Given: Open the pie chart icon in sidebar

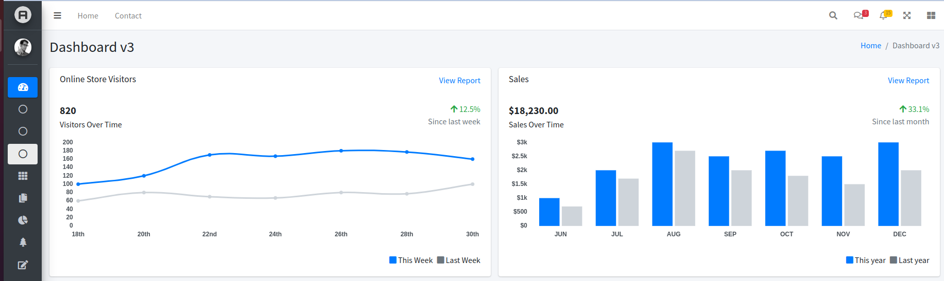Looking at the screenshot, I should (x=23, y=220).
